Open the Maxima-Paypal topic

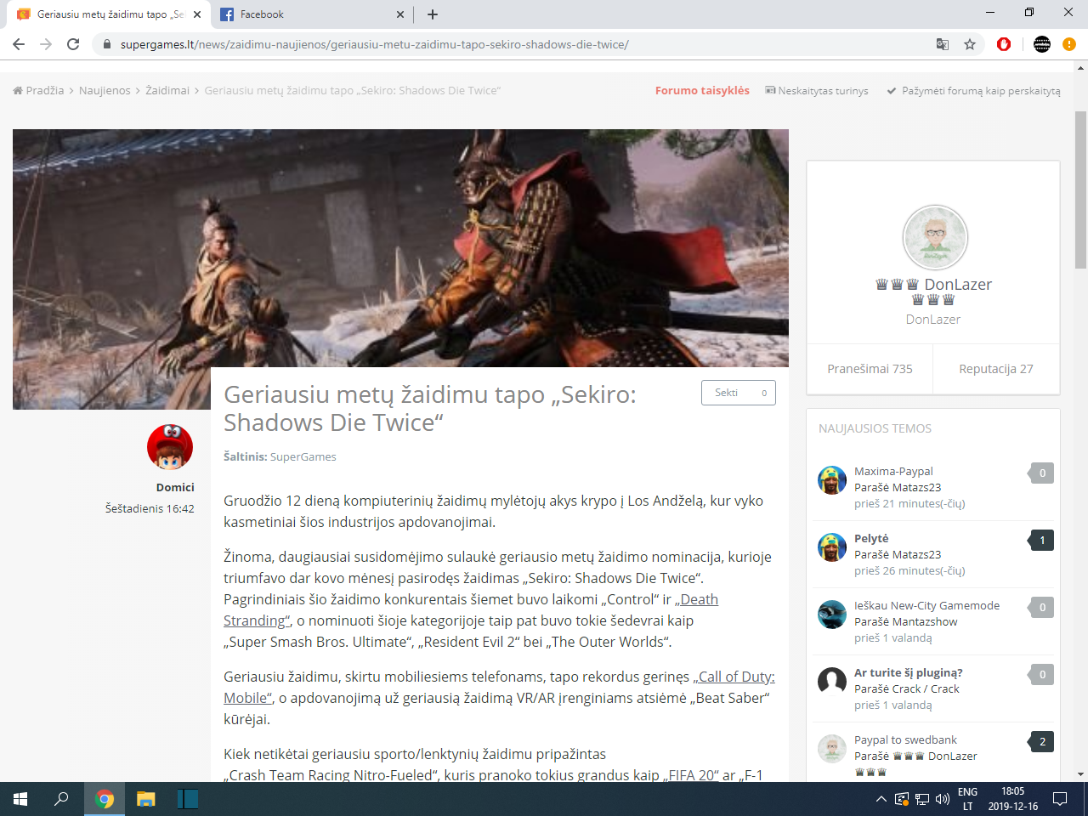(893, 471)
